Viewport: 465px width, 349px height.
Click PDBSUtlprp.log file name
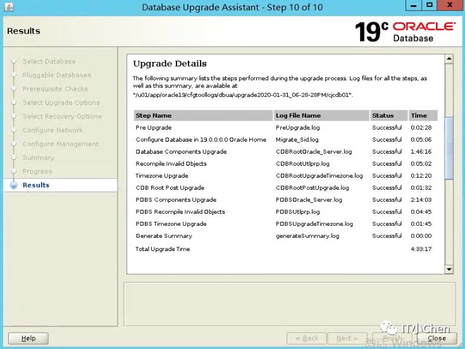click(298, 212)
